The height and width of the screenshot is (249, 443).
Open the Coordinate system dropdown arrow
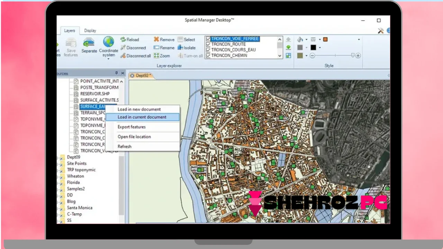pos(109,59)
